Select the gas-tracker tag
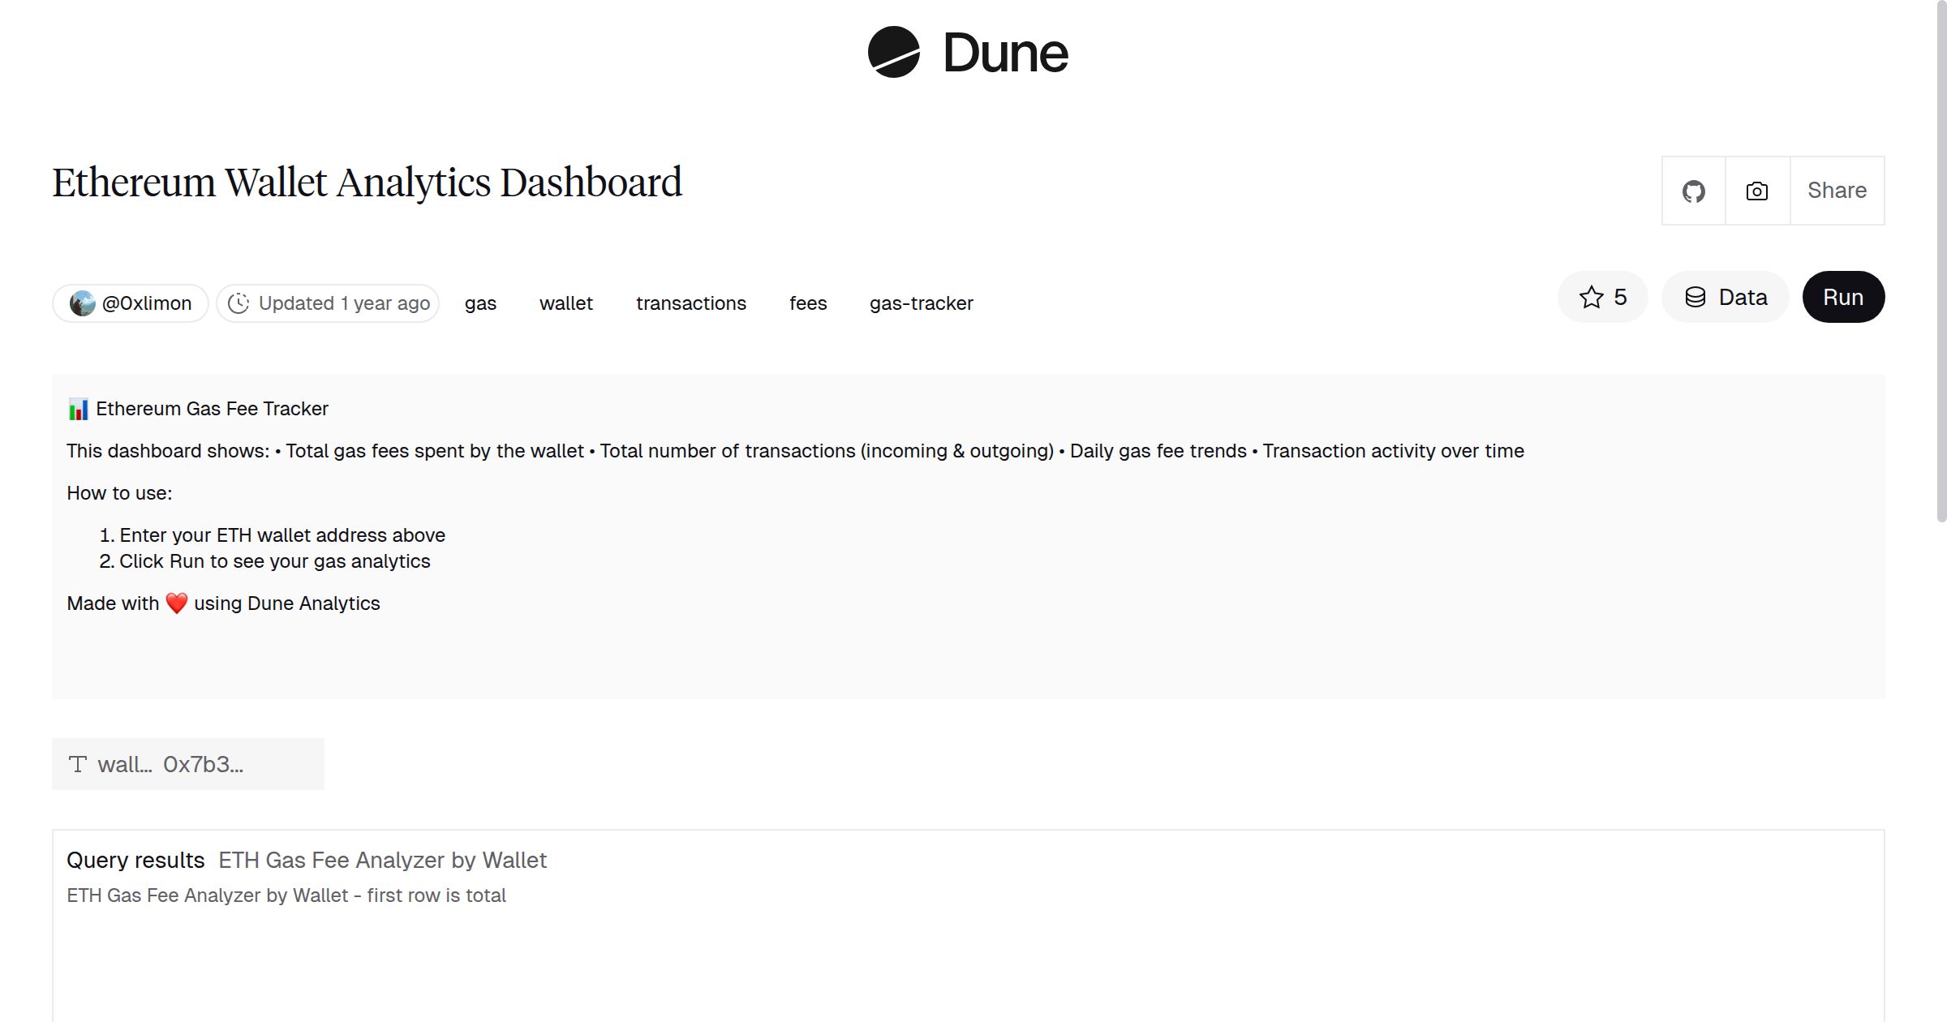 (922, 303)
